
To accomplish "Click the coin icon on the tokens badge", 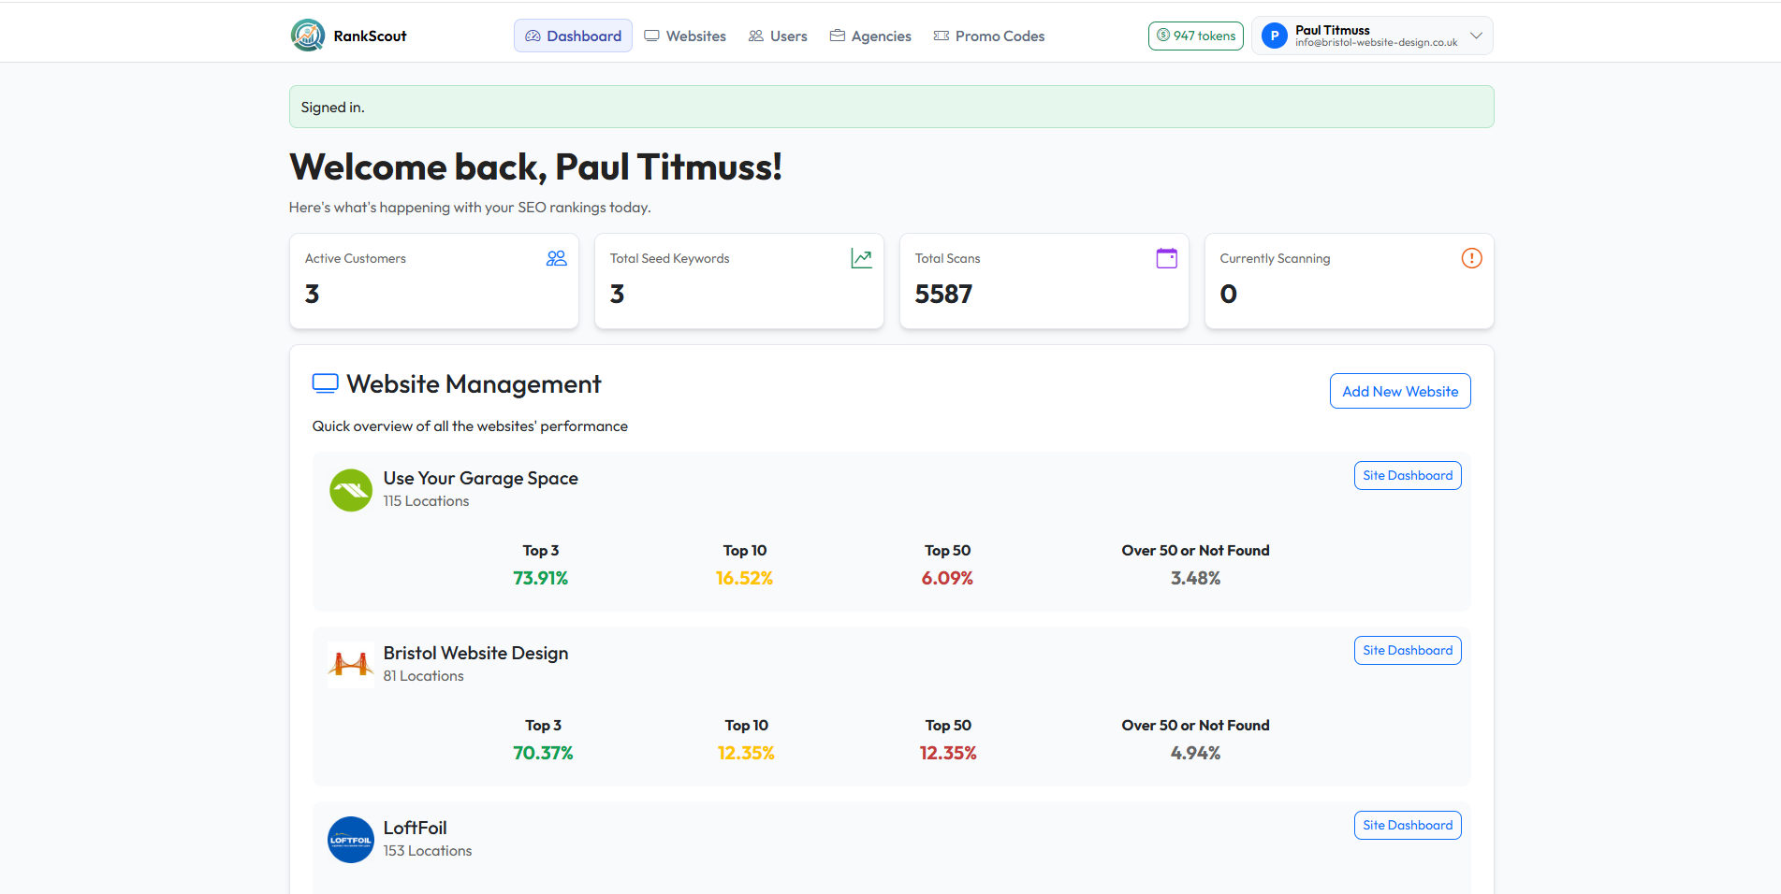I will click(1163, 36).
